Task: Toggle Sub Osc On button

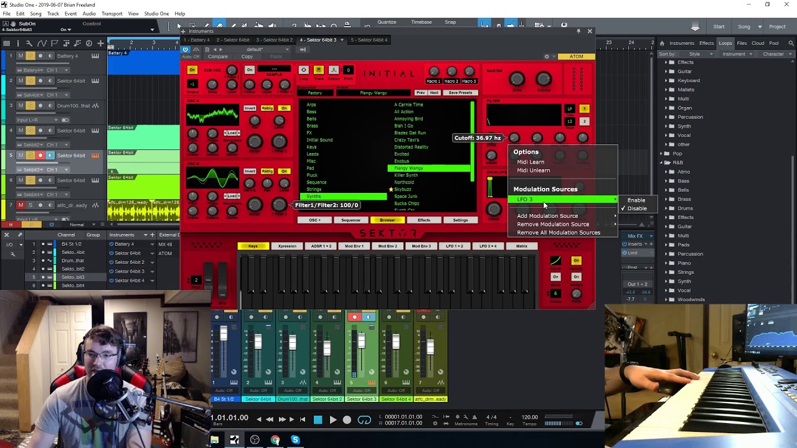Action: (192, 70)
